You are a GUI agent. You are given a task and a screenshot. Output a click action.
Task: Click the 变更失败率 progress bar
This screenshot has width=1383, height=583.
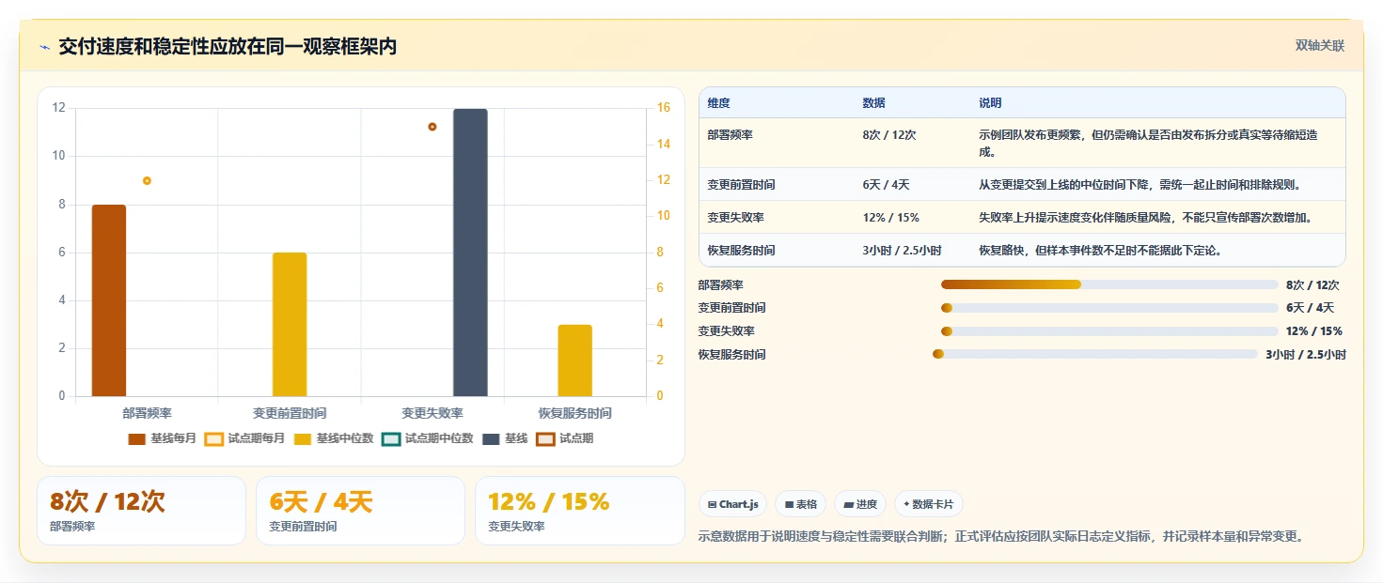pyautogui.click(x=1109, y=331)
